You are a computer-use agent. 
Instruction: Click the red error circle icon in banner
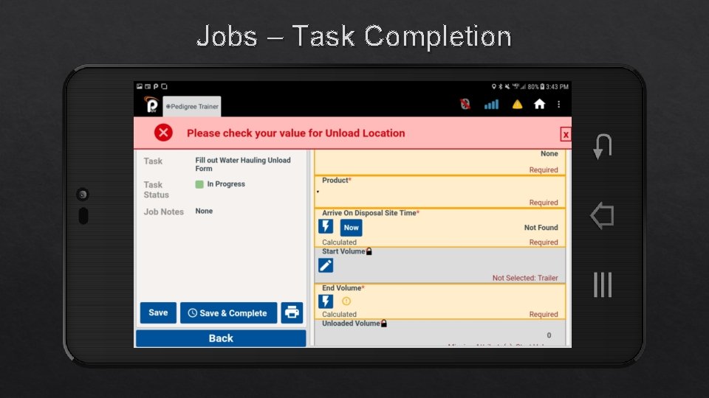click(163, 133)
